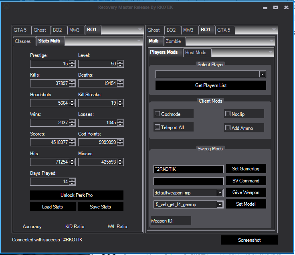The width and height of the screenshot is (295, 255).
Task: Open the t5_veh_jet_f4_gearup model dropdown
Action: pos(220,204)
